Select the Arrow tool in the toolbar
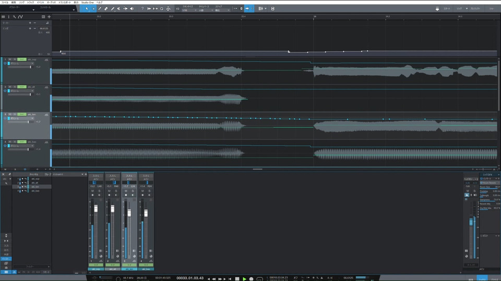 click(87, 9)
